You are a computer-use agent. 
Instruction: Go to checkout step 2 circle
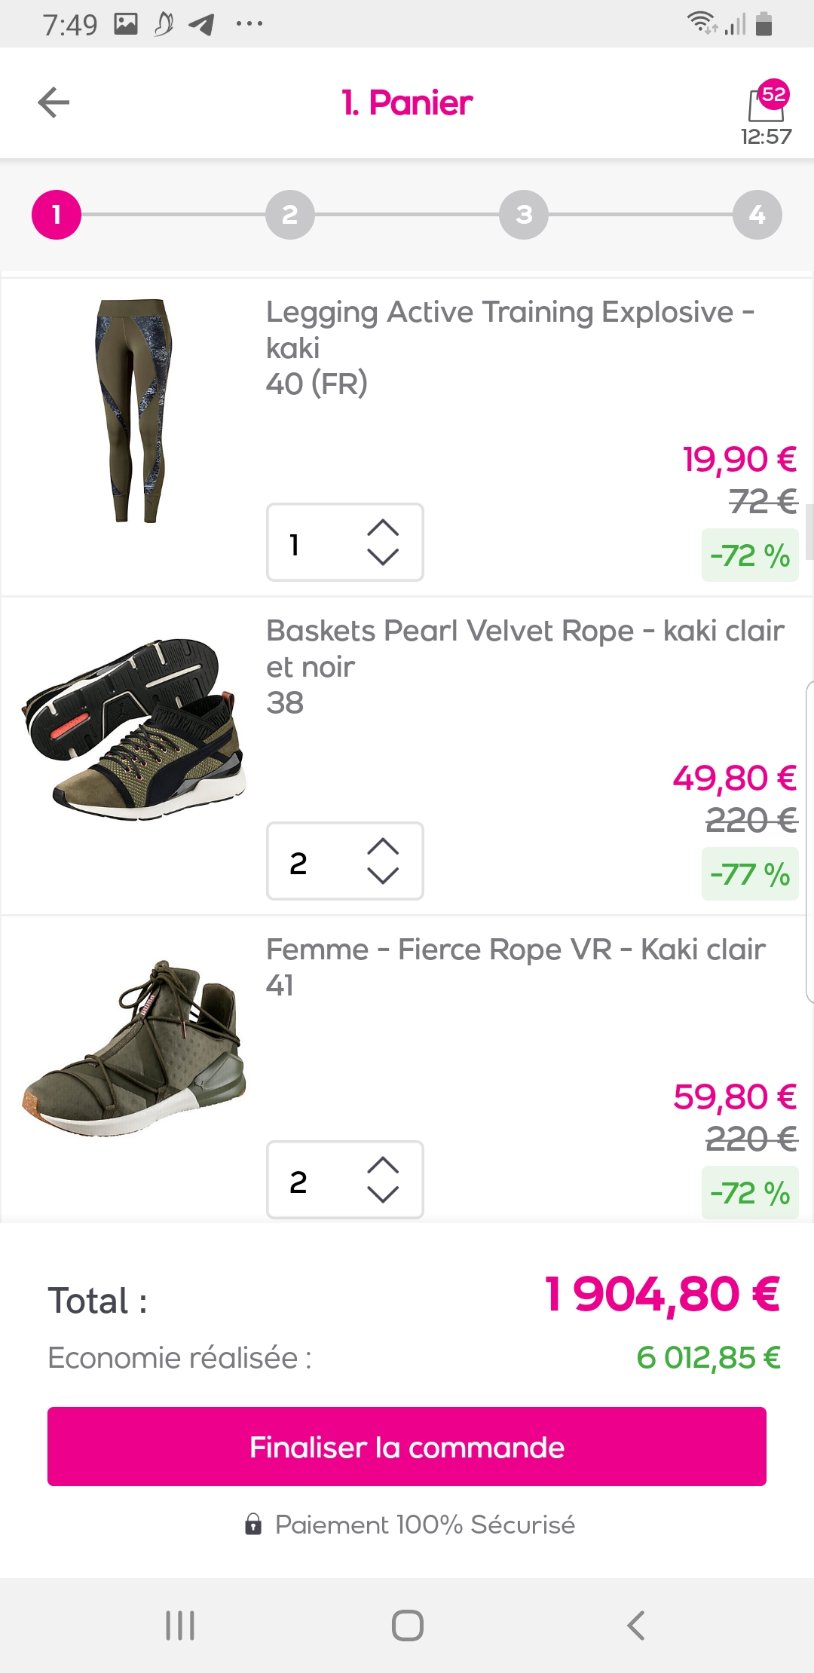tap(290, 215)
